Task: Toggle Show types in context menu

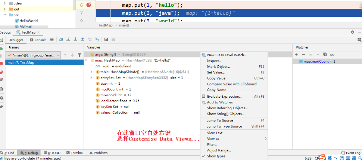Action: pos(216,156)
